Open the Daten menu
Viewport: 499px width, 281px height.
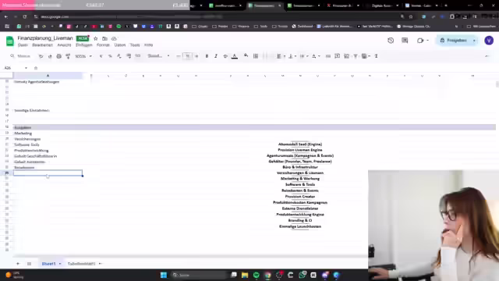pyautogui.click(x=120, y=45)
